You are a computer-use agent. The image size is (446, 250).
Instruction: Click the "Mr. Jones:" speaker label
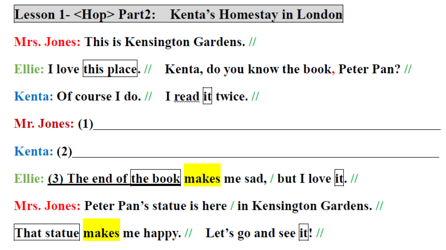point(43,124)
